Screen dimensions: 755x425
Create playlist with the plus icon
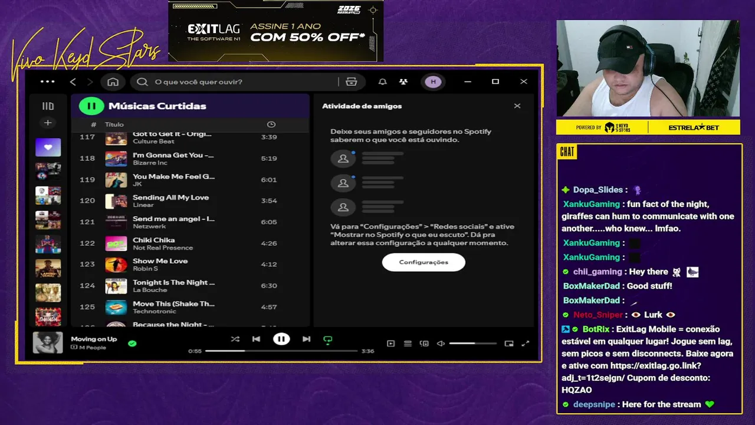pyautogui.click(x=48, y=123)
